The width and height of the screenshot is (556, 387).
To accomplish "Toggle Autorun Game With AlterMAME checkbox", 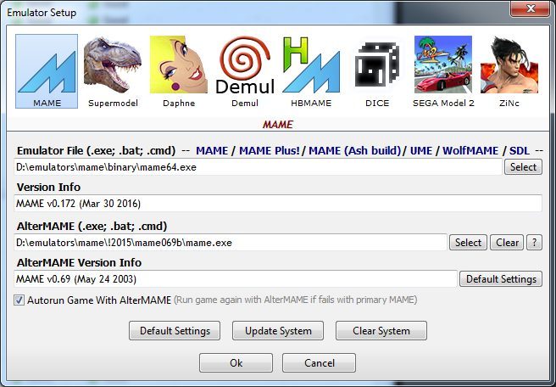I will click(x=19, y=300).
